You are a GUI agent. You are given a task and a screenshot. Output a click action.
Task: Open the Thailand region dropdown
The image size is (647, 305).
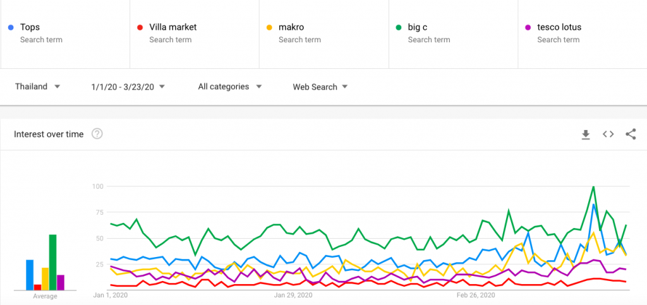pos(37,87)
